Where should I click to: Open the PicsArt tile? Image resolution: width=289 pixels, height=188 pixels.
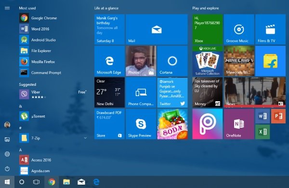pos(207,124)
